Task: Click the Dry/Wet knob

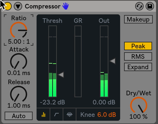Action: [x=139, y=105]
